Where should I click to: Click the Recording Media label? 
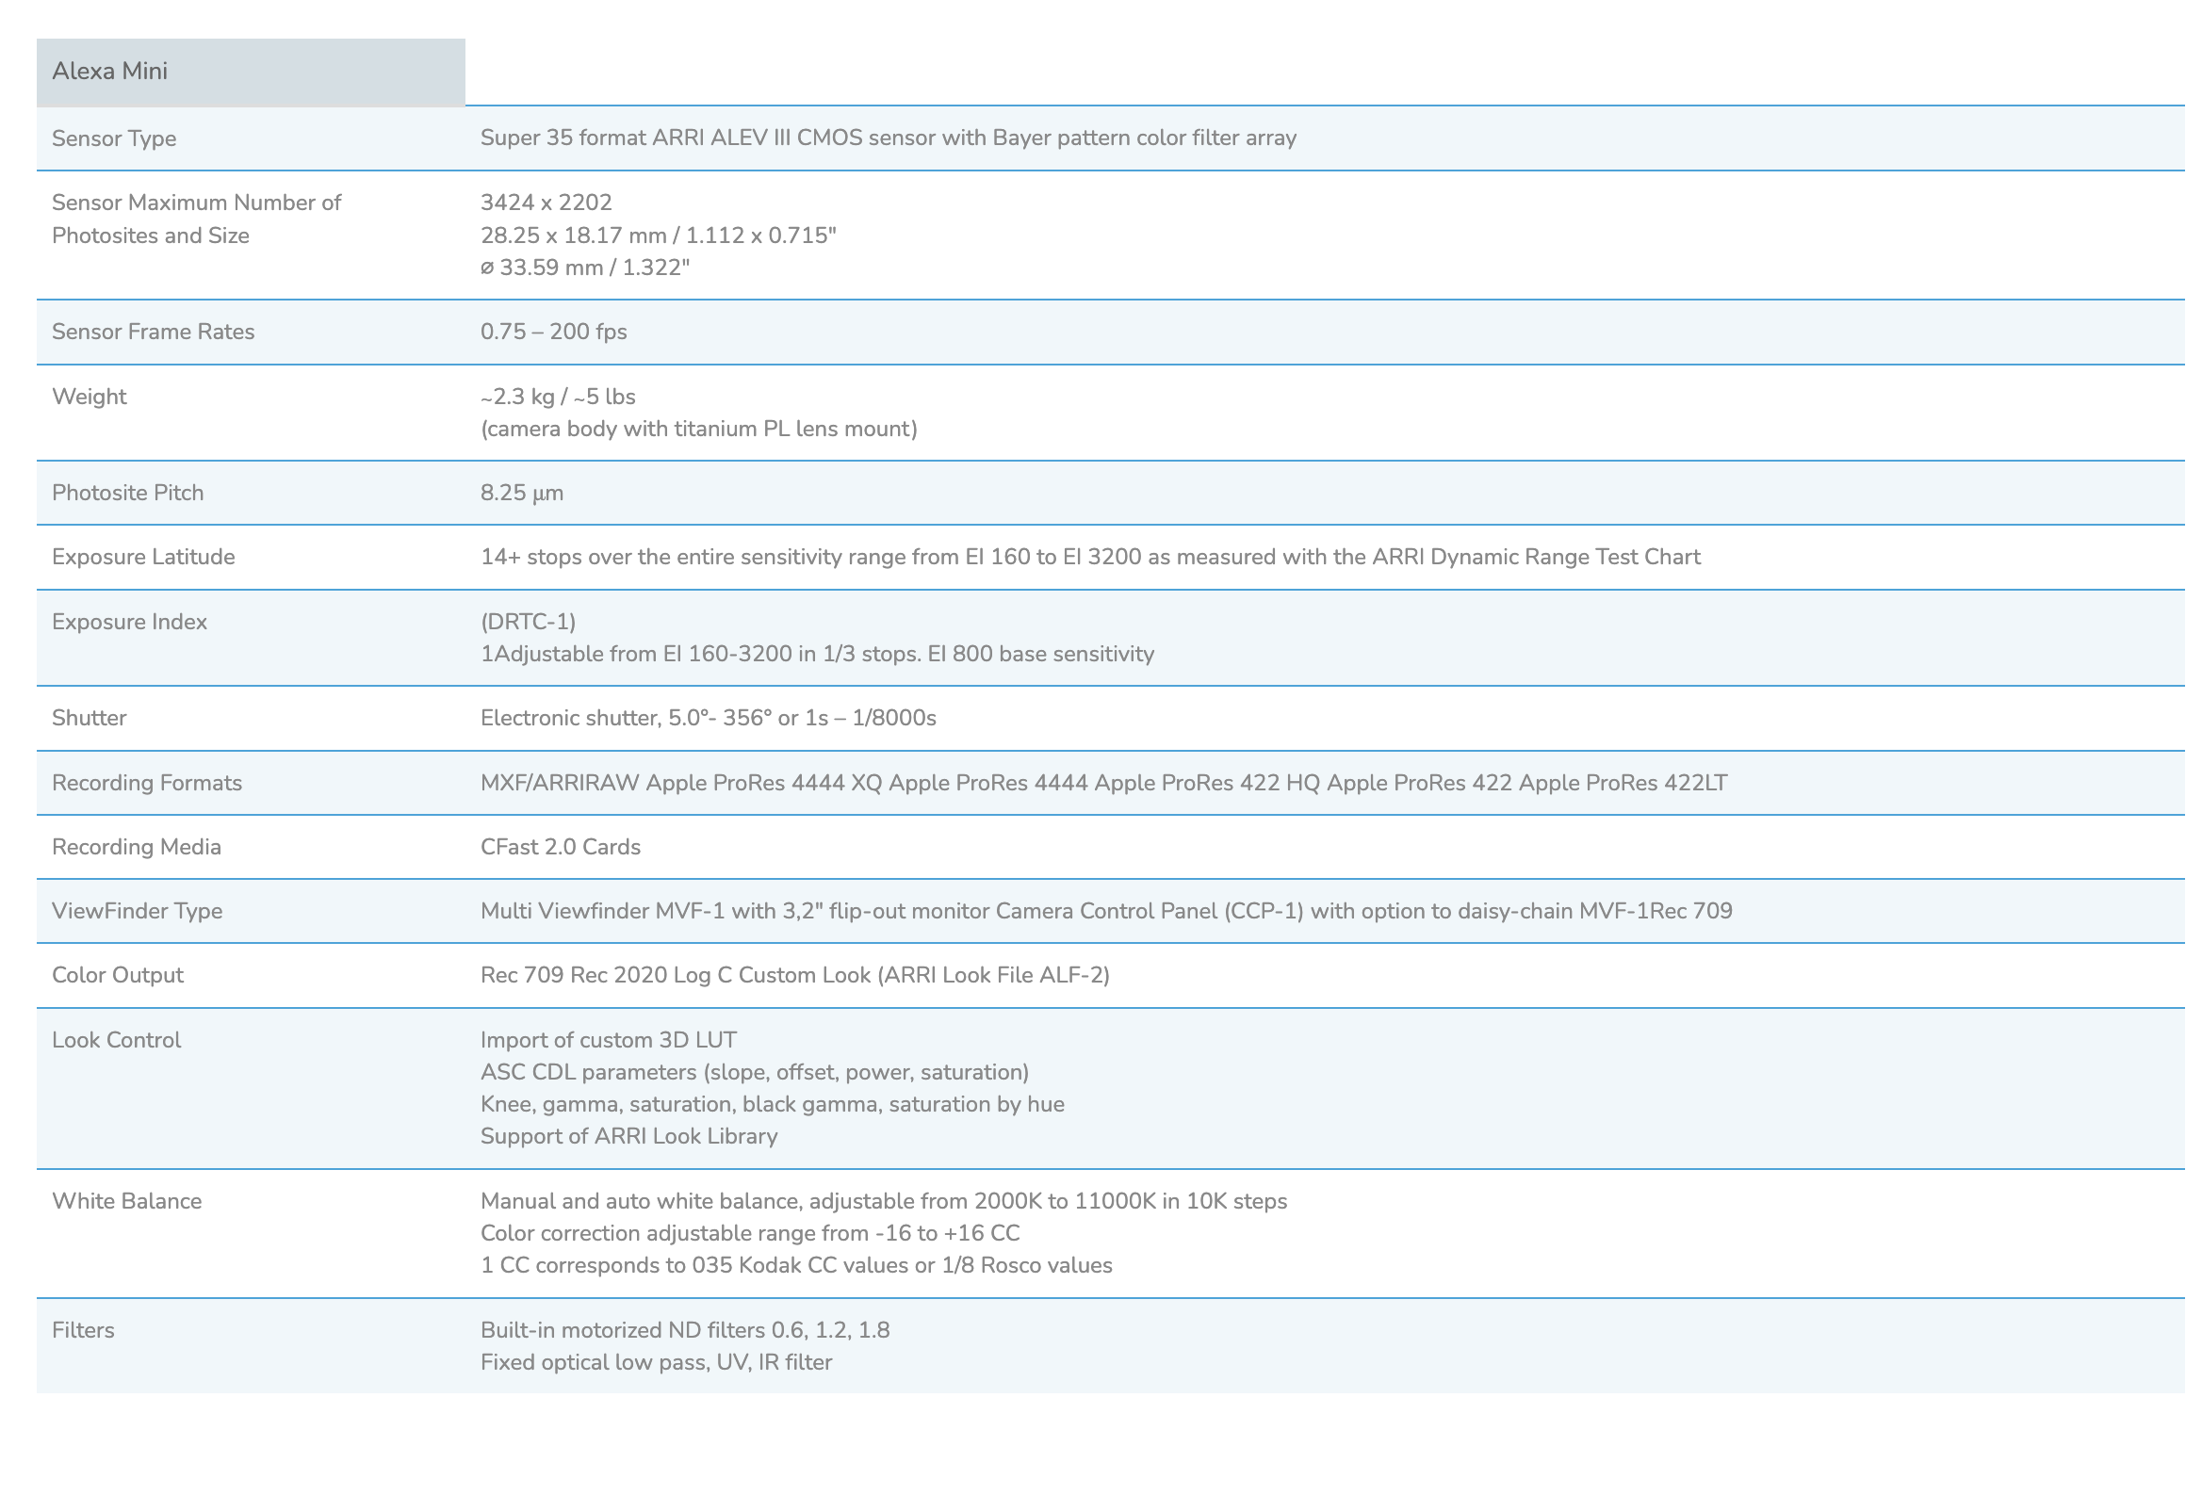coord(137,846)
